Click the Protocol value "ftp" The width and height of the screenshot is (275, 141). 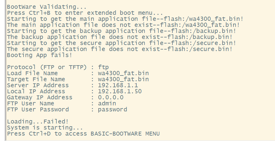[x=104, y=67]
